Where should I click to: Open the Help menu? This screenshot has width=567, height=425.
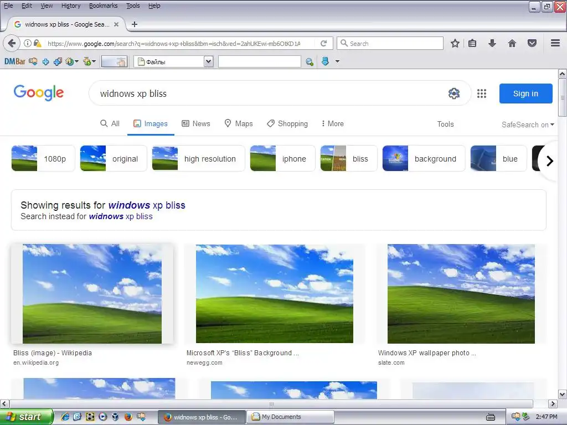click(x=154, y=6)
